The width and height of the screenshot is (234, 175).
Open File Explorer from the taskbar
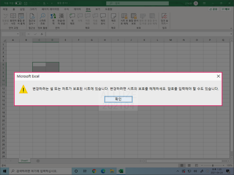click(x=112, y=171)
